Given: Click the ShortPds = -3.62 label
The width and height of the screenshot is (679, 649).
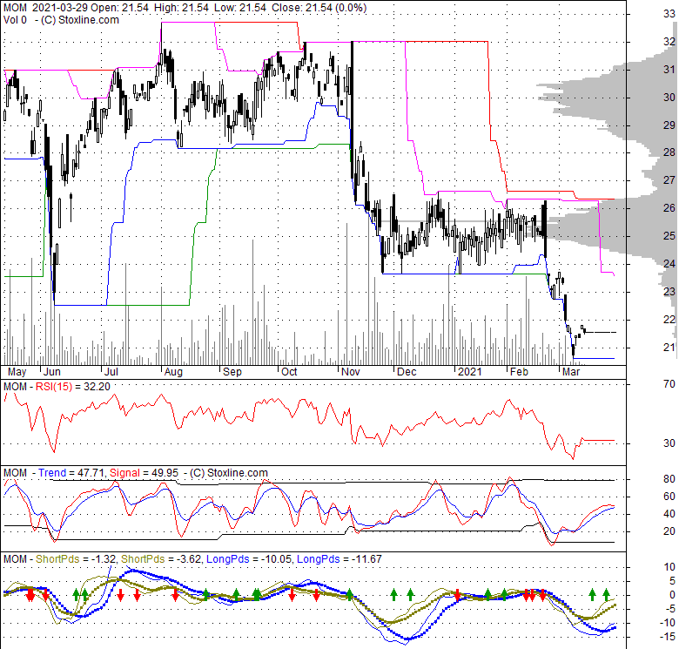Looking at the screenshot, I should (161, 559).
